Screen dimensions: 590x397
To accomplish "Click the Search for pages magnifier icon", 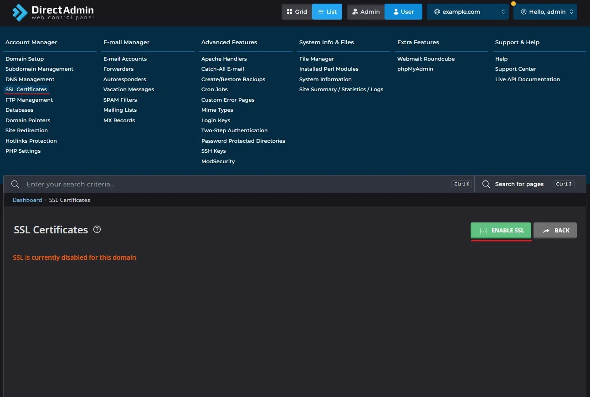I will (x=486, y=184).
